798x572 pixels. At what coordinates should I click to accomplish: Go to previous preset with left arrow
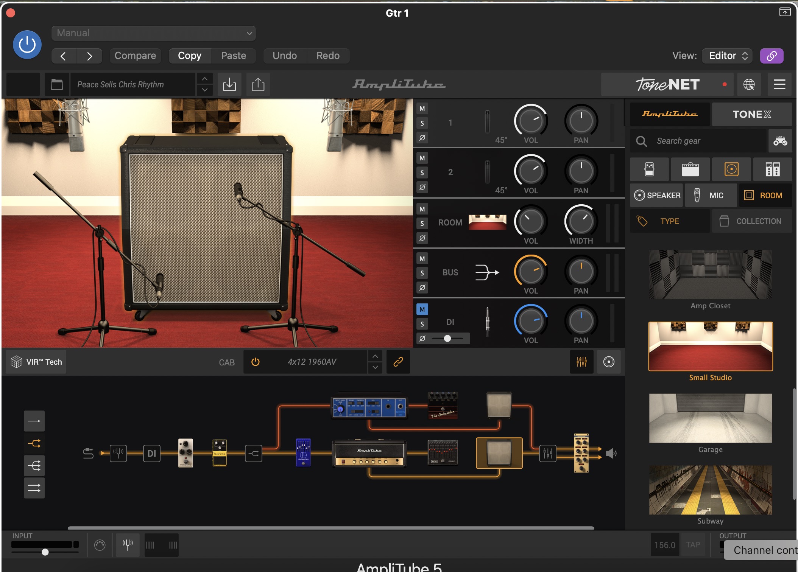pos(64,56)
